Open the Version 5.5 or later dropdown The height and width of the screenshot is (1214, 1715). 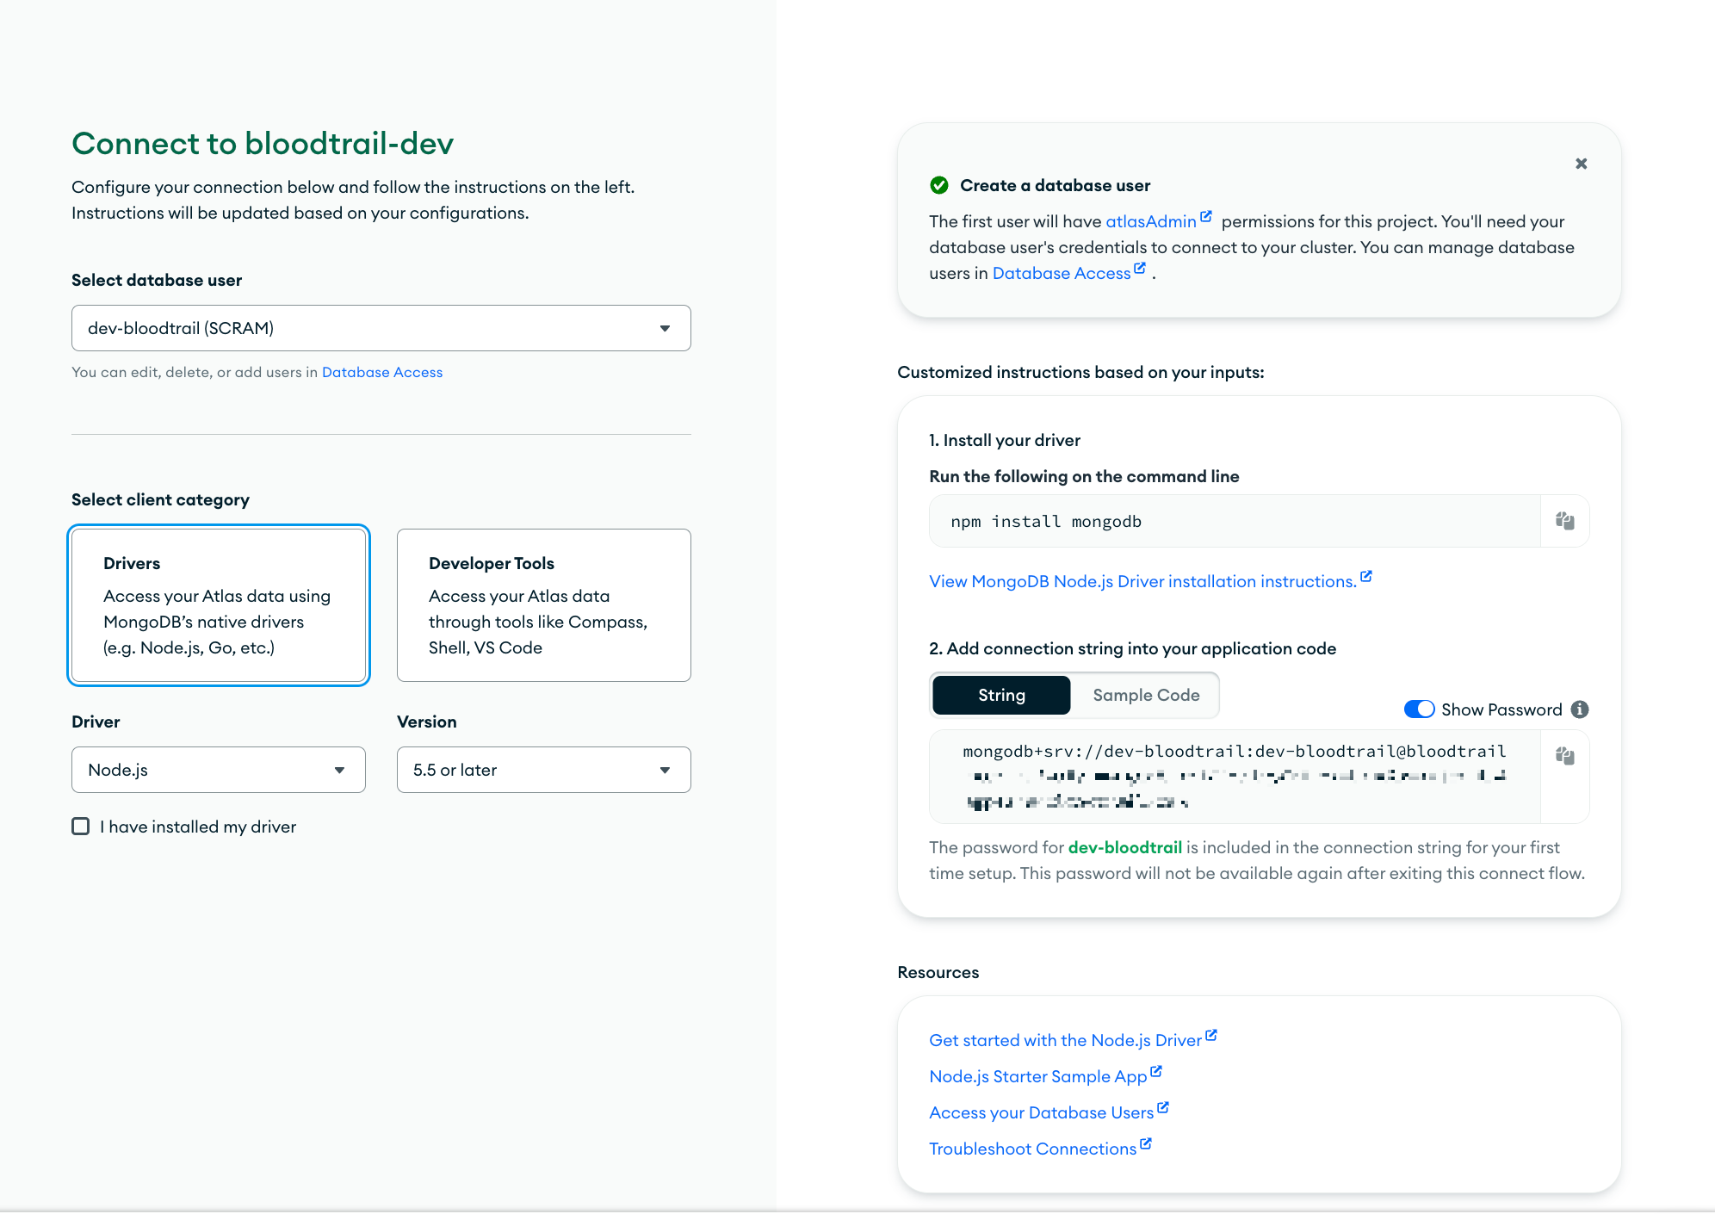(x=543, y=770)
